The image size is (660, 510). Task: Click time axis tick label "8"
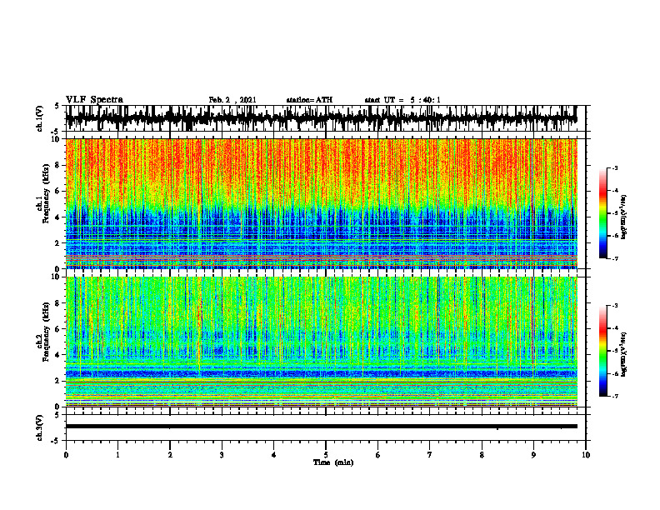click(x=482, y=455)
